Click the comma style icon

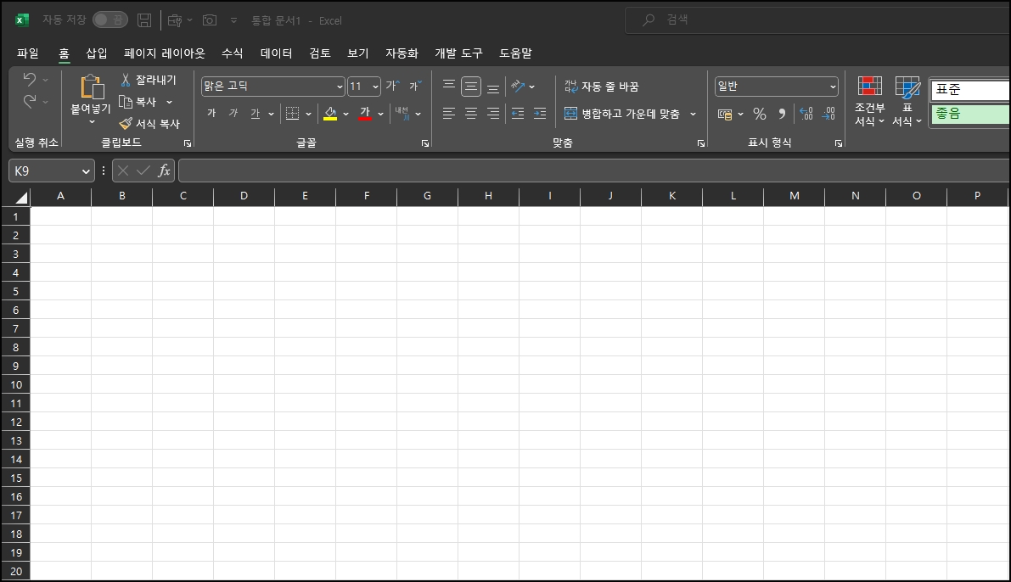point(782,113)
